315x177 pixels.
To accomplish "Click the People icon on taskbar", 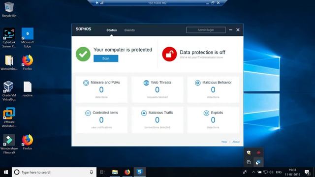I will pyautogui.click(x=245, y=172).
